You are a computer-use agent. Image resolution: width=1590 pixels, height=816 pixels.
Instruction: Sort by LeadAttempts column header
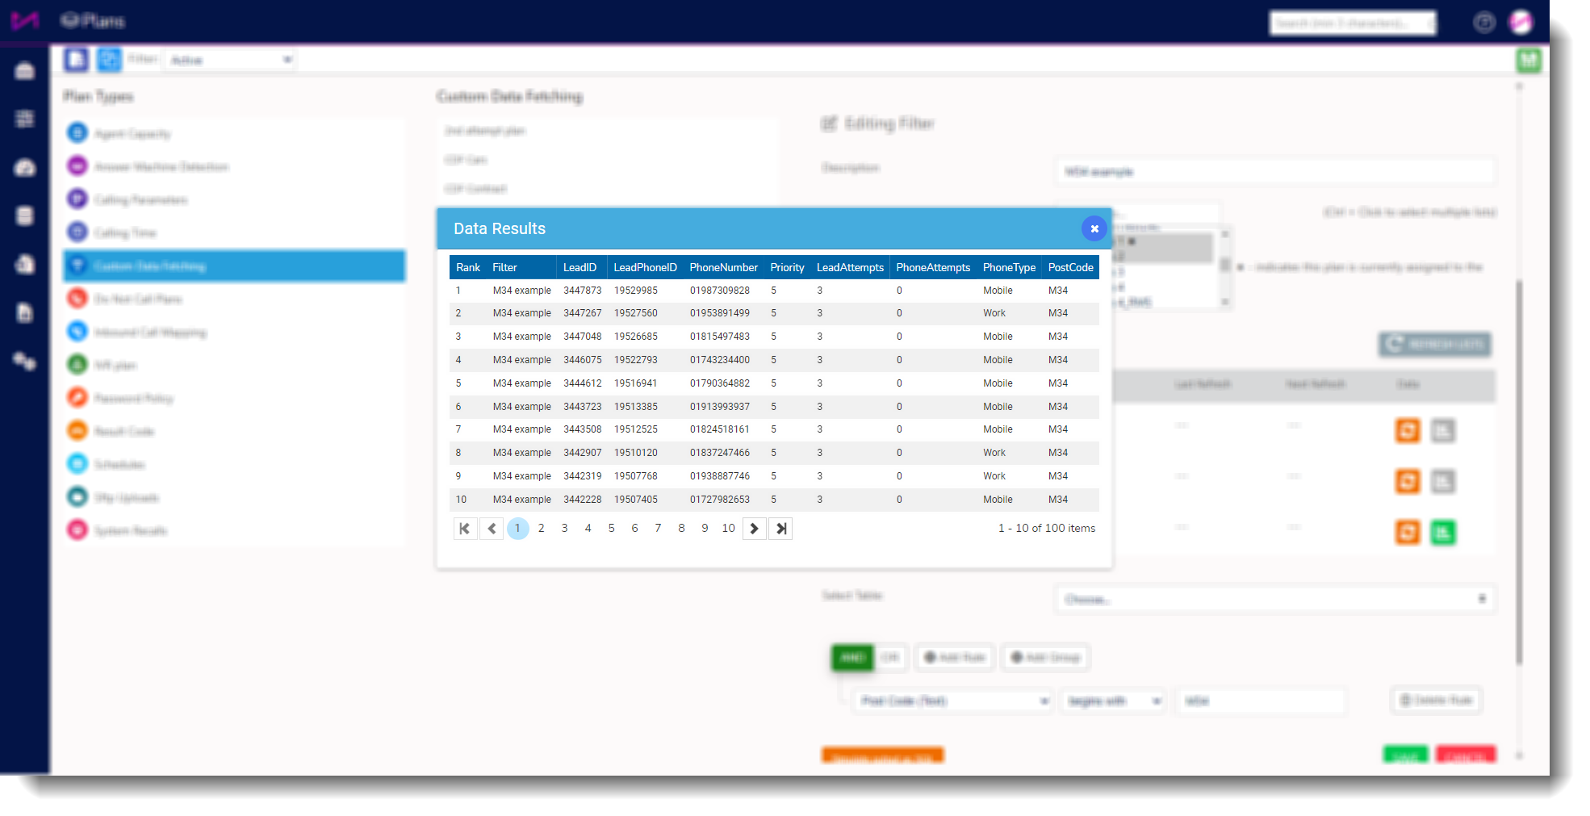pyautogui.click(x=850, y=267)
